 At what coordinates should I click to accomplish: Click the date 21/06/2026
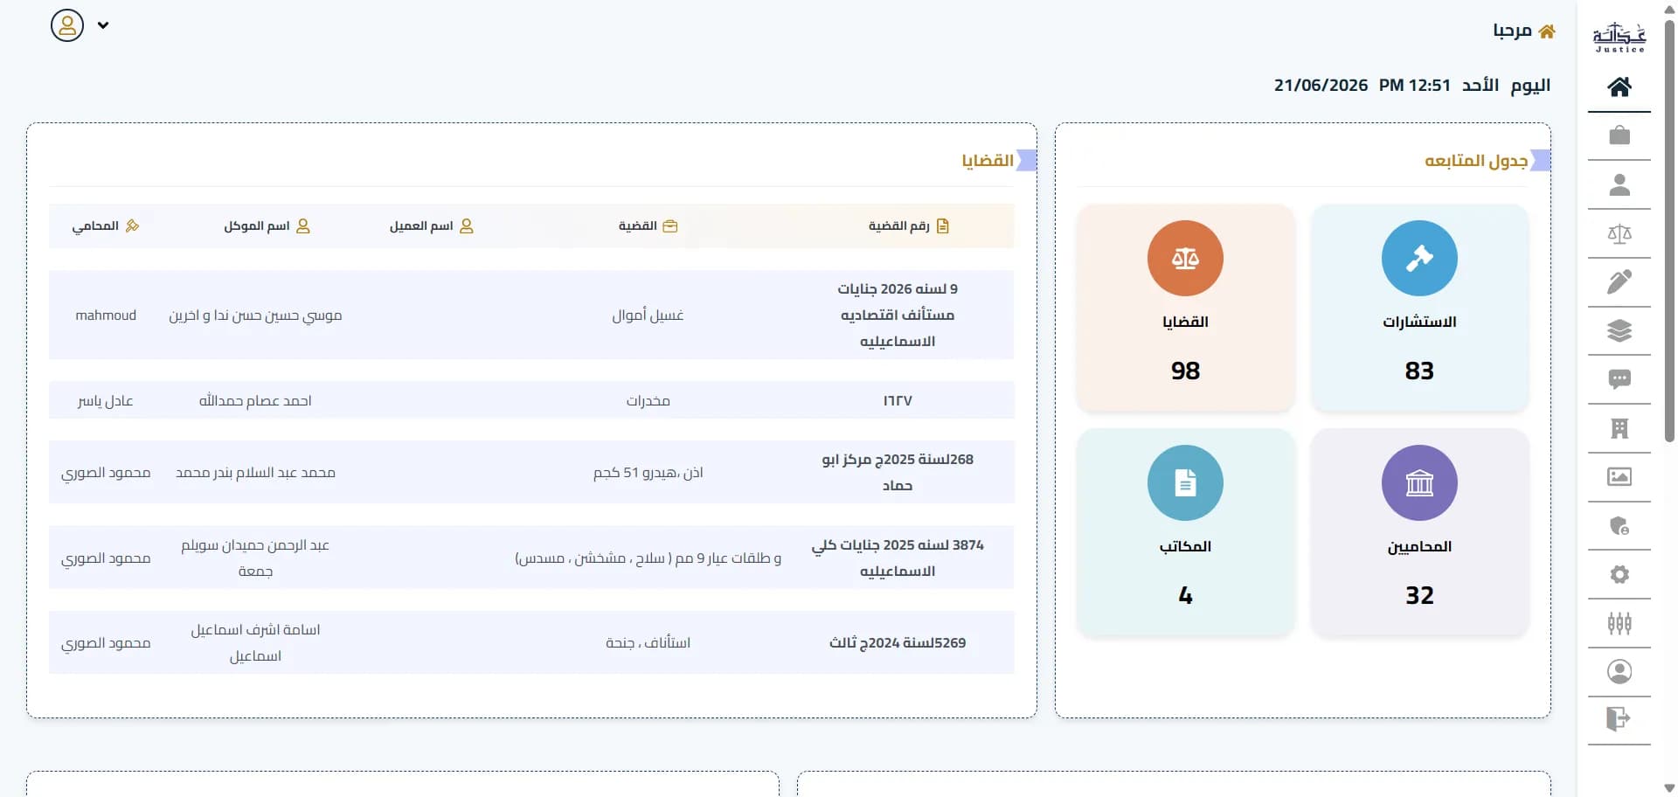1321,85
